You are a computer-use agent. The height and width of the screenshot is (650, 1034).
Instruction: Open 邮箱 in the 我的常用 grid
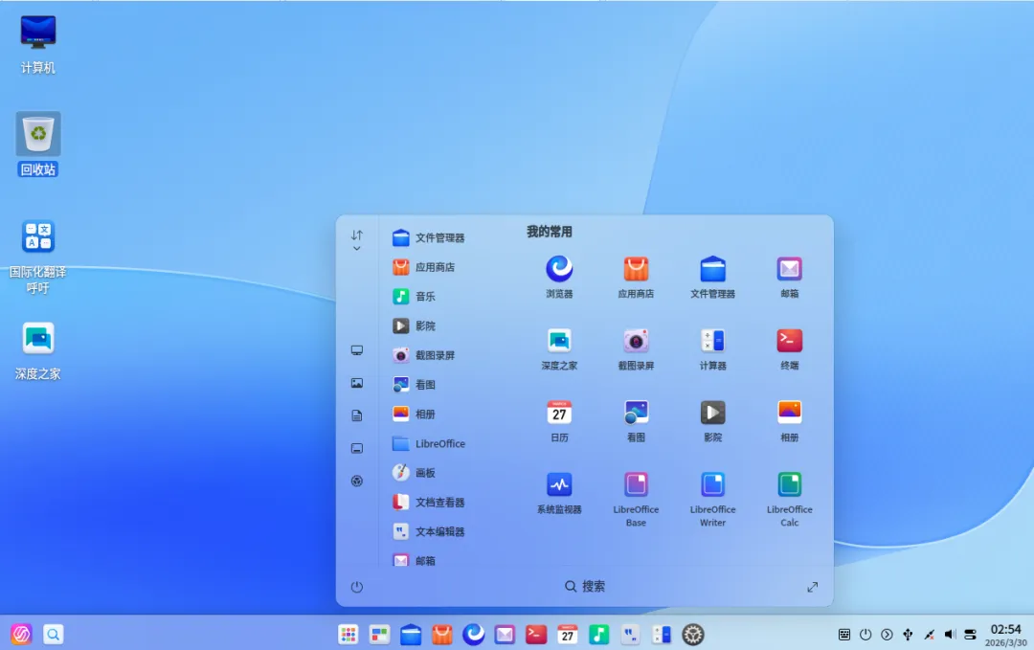[x=789, y=277]
